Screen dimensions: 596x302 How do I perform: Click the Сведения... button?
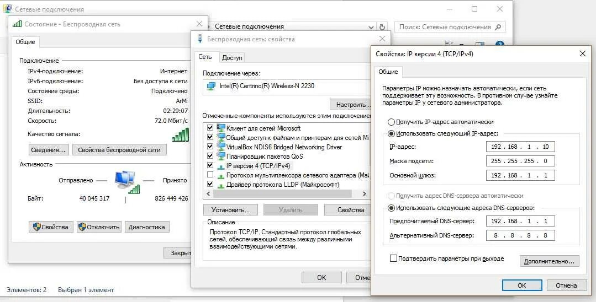pyautogui.click(x=49, y=150)
